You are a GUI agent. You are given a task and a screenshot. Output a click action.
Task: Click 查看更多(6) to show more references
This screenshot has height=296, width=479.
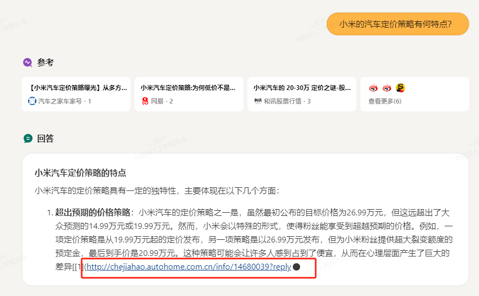pyautogui.click(x=385, y=101)
